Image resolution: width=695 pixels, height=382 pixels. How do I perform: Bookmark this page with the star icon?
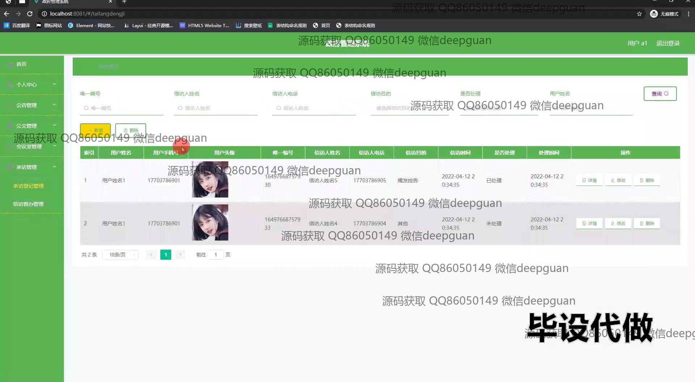(x=639, y=14)
